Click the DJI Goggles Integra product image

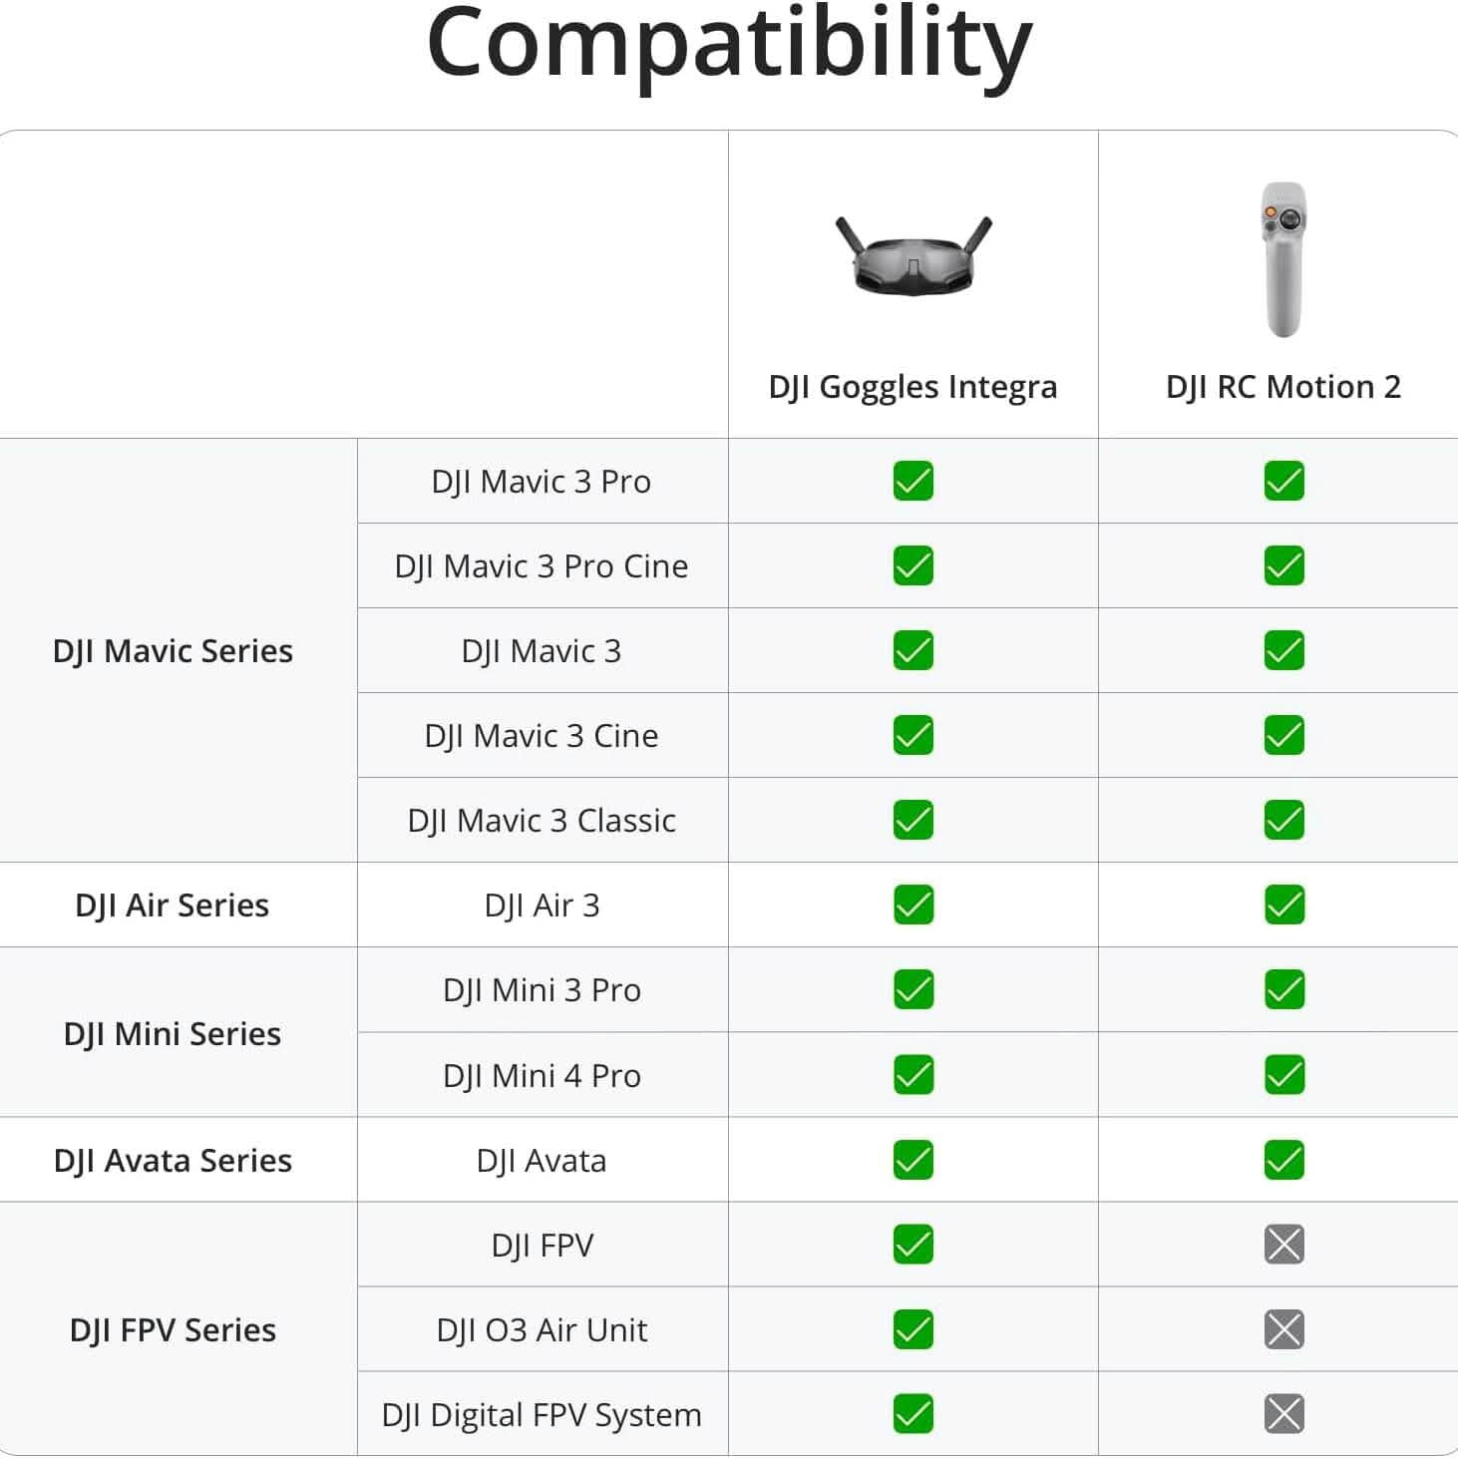point(912,255)
